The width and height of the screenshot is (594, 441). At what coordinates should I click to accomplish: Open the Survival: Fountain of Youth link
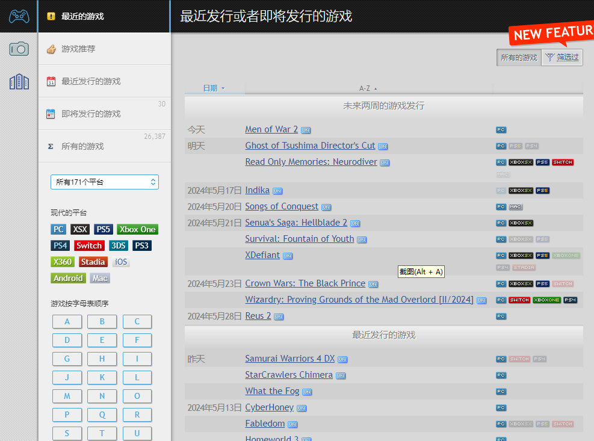(299, 239)
